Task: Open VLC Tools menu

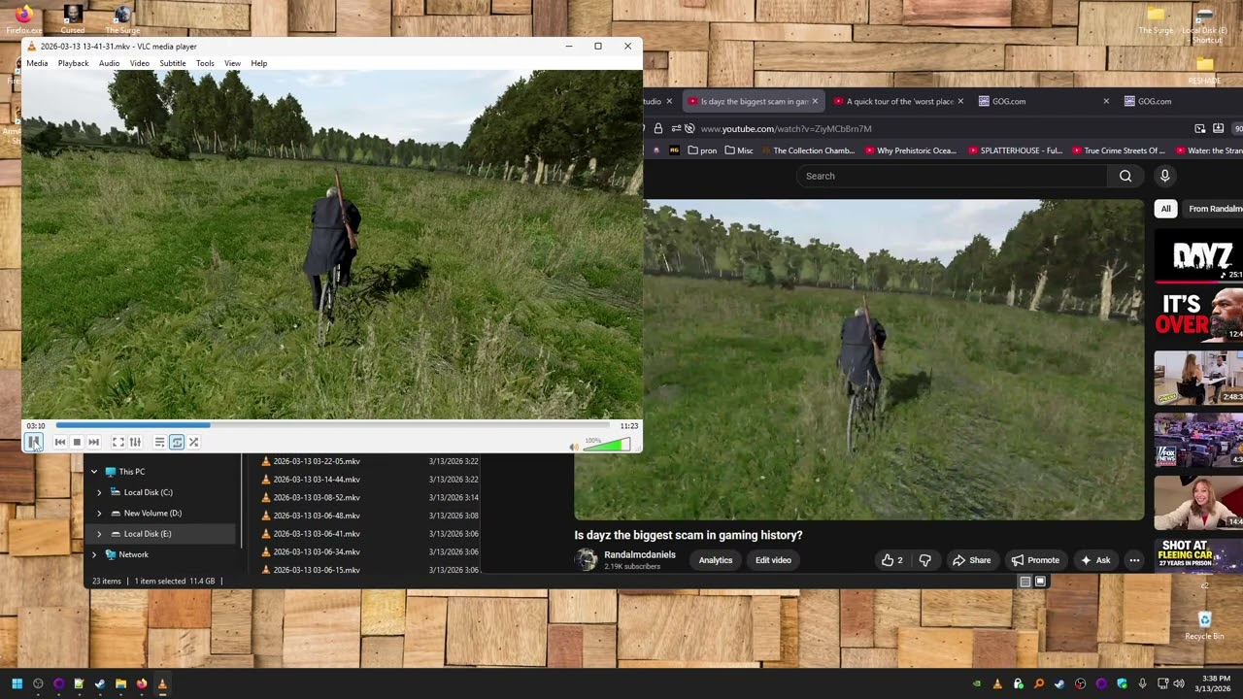Action: [205, 63]
